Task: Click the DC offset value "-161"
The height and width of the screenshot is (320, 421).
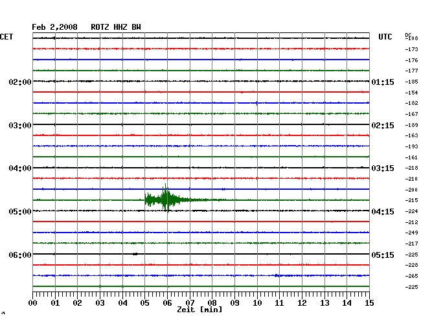Action: (411, 157)
